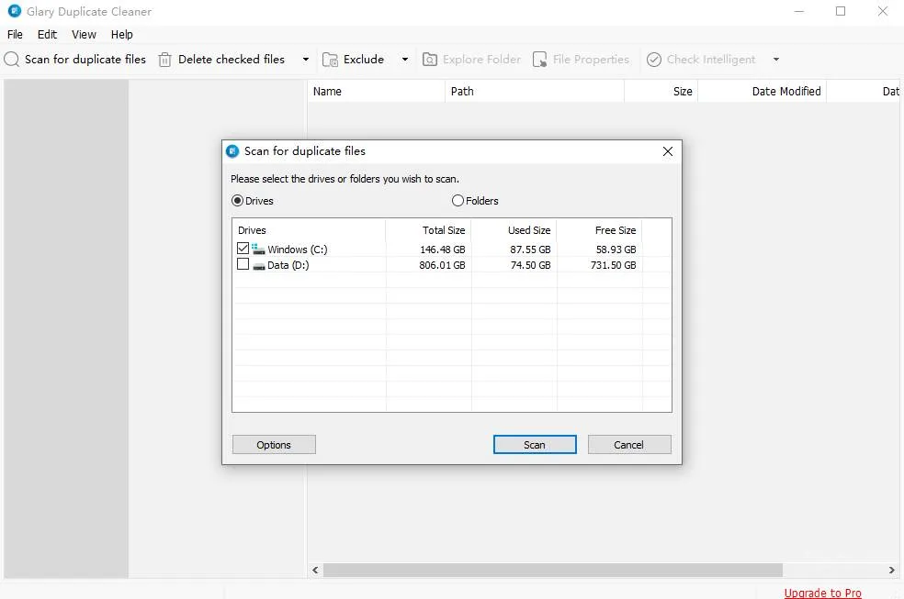Image resolution: width=904 pixels, height=599 pixels.
Task: Click the Free Size column header
Action: pos(599,230)
